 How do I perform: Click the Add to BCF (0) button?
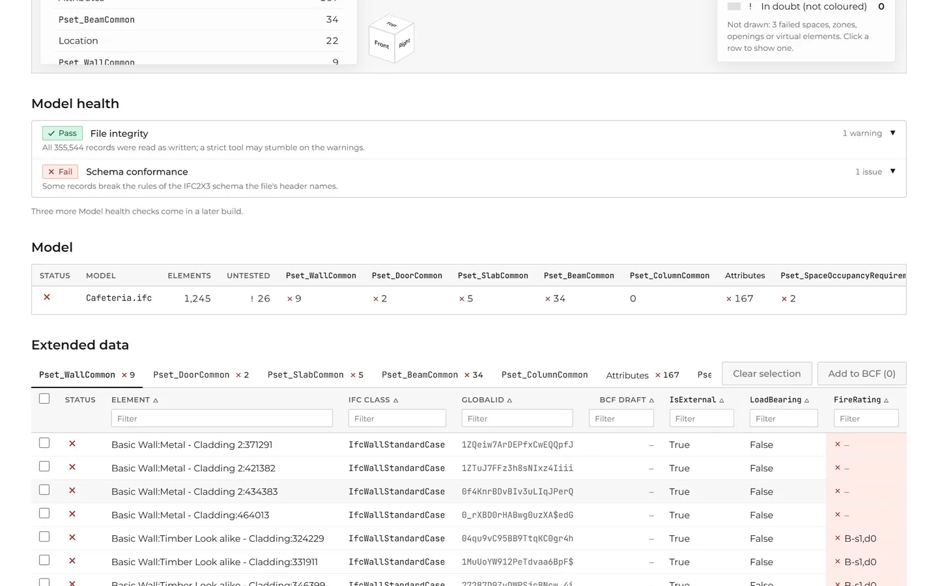coord(862,374)
